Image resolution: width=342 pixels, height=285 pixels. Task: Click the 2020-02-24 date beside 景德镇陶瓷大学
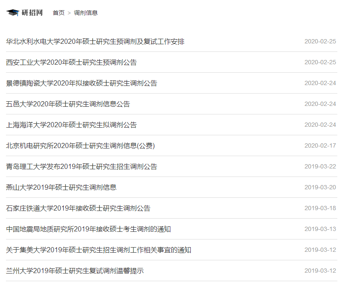(x=320, y=83)
